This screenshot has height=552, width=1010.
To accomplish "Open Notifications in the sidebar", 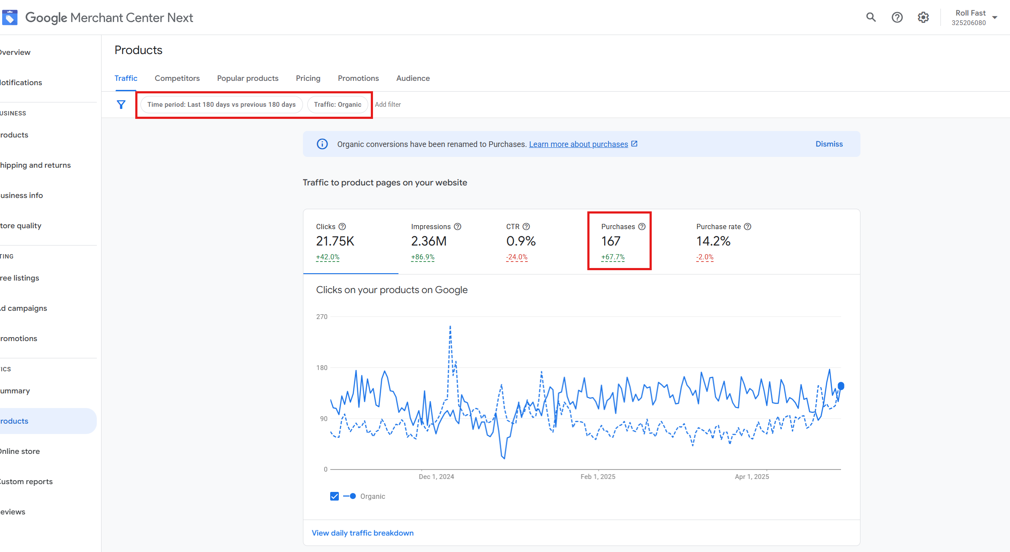I will pos(48,83).
